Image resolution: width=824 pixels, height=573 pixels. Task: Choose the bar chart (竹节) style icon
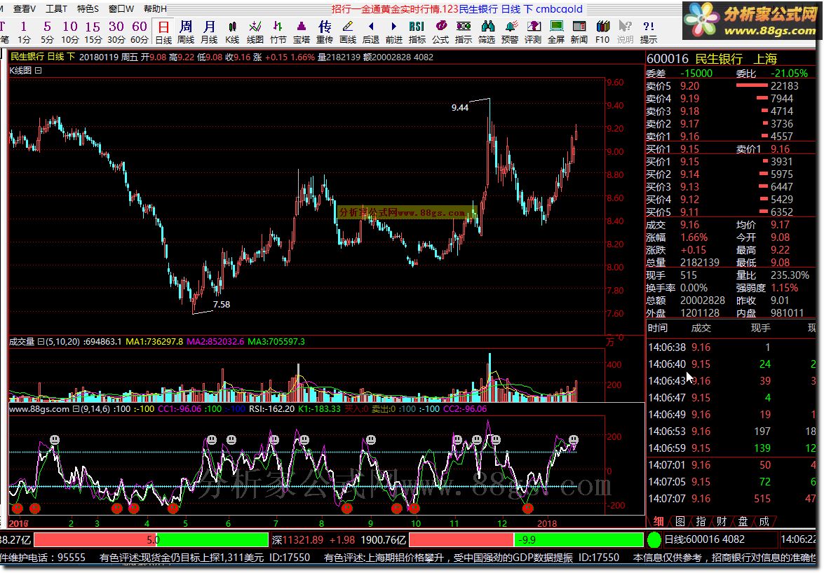pyautogui.click(x=278, y=32)
